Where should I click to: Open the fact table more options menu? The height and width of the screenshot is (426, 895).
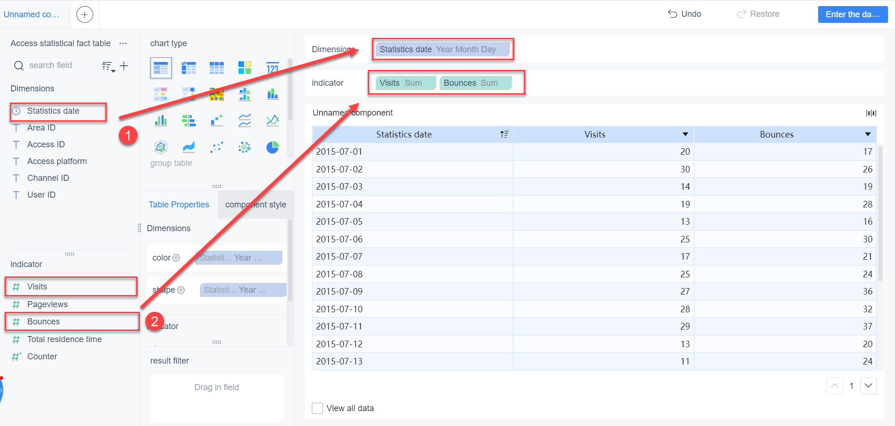tap(123, 43)
